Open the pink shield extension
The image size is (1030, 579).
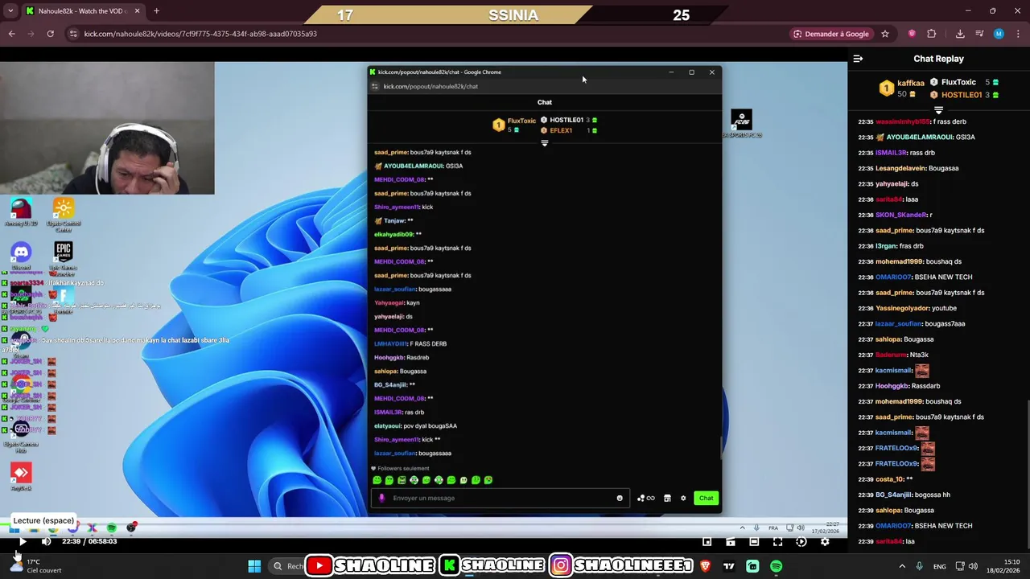(912, 34)
